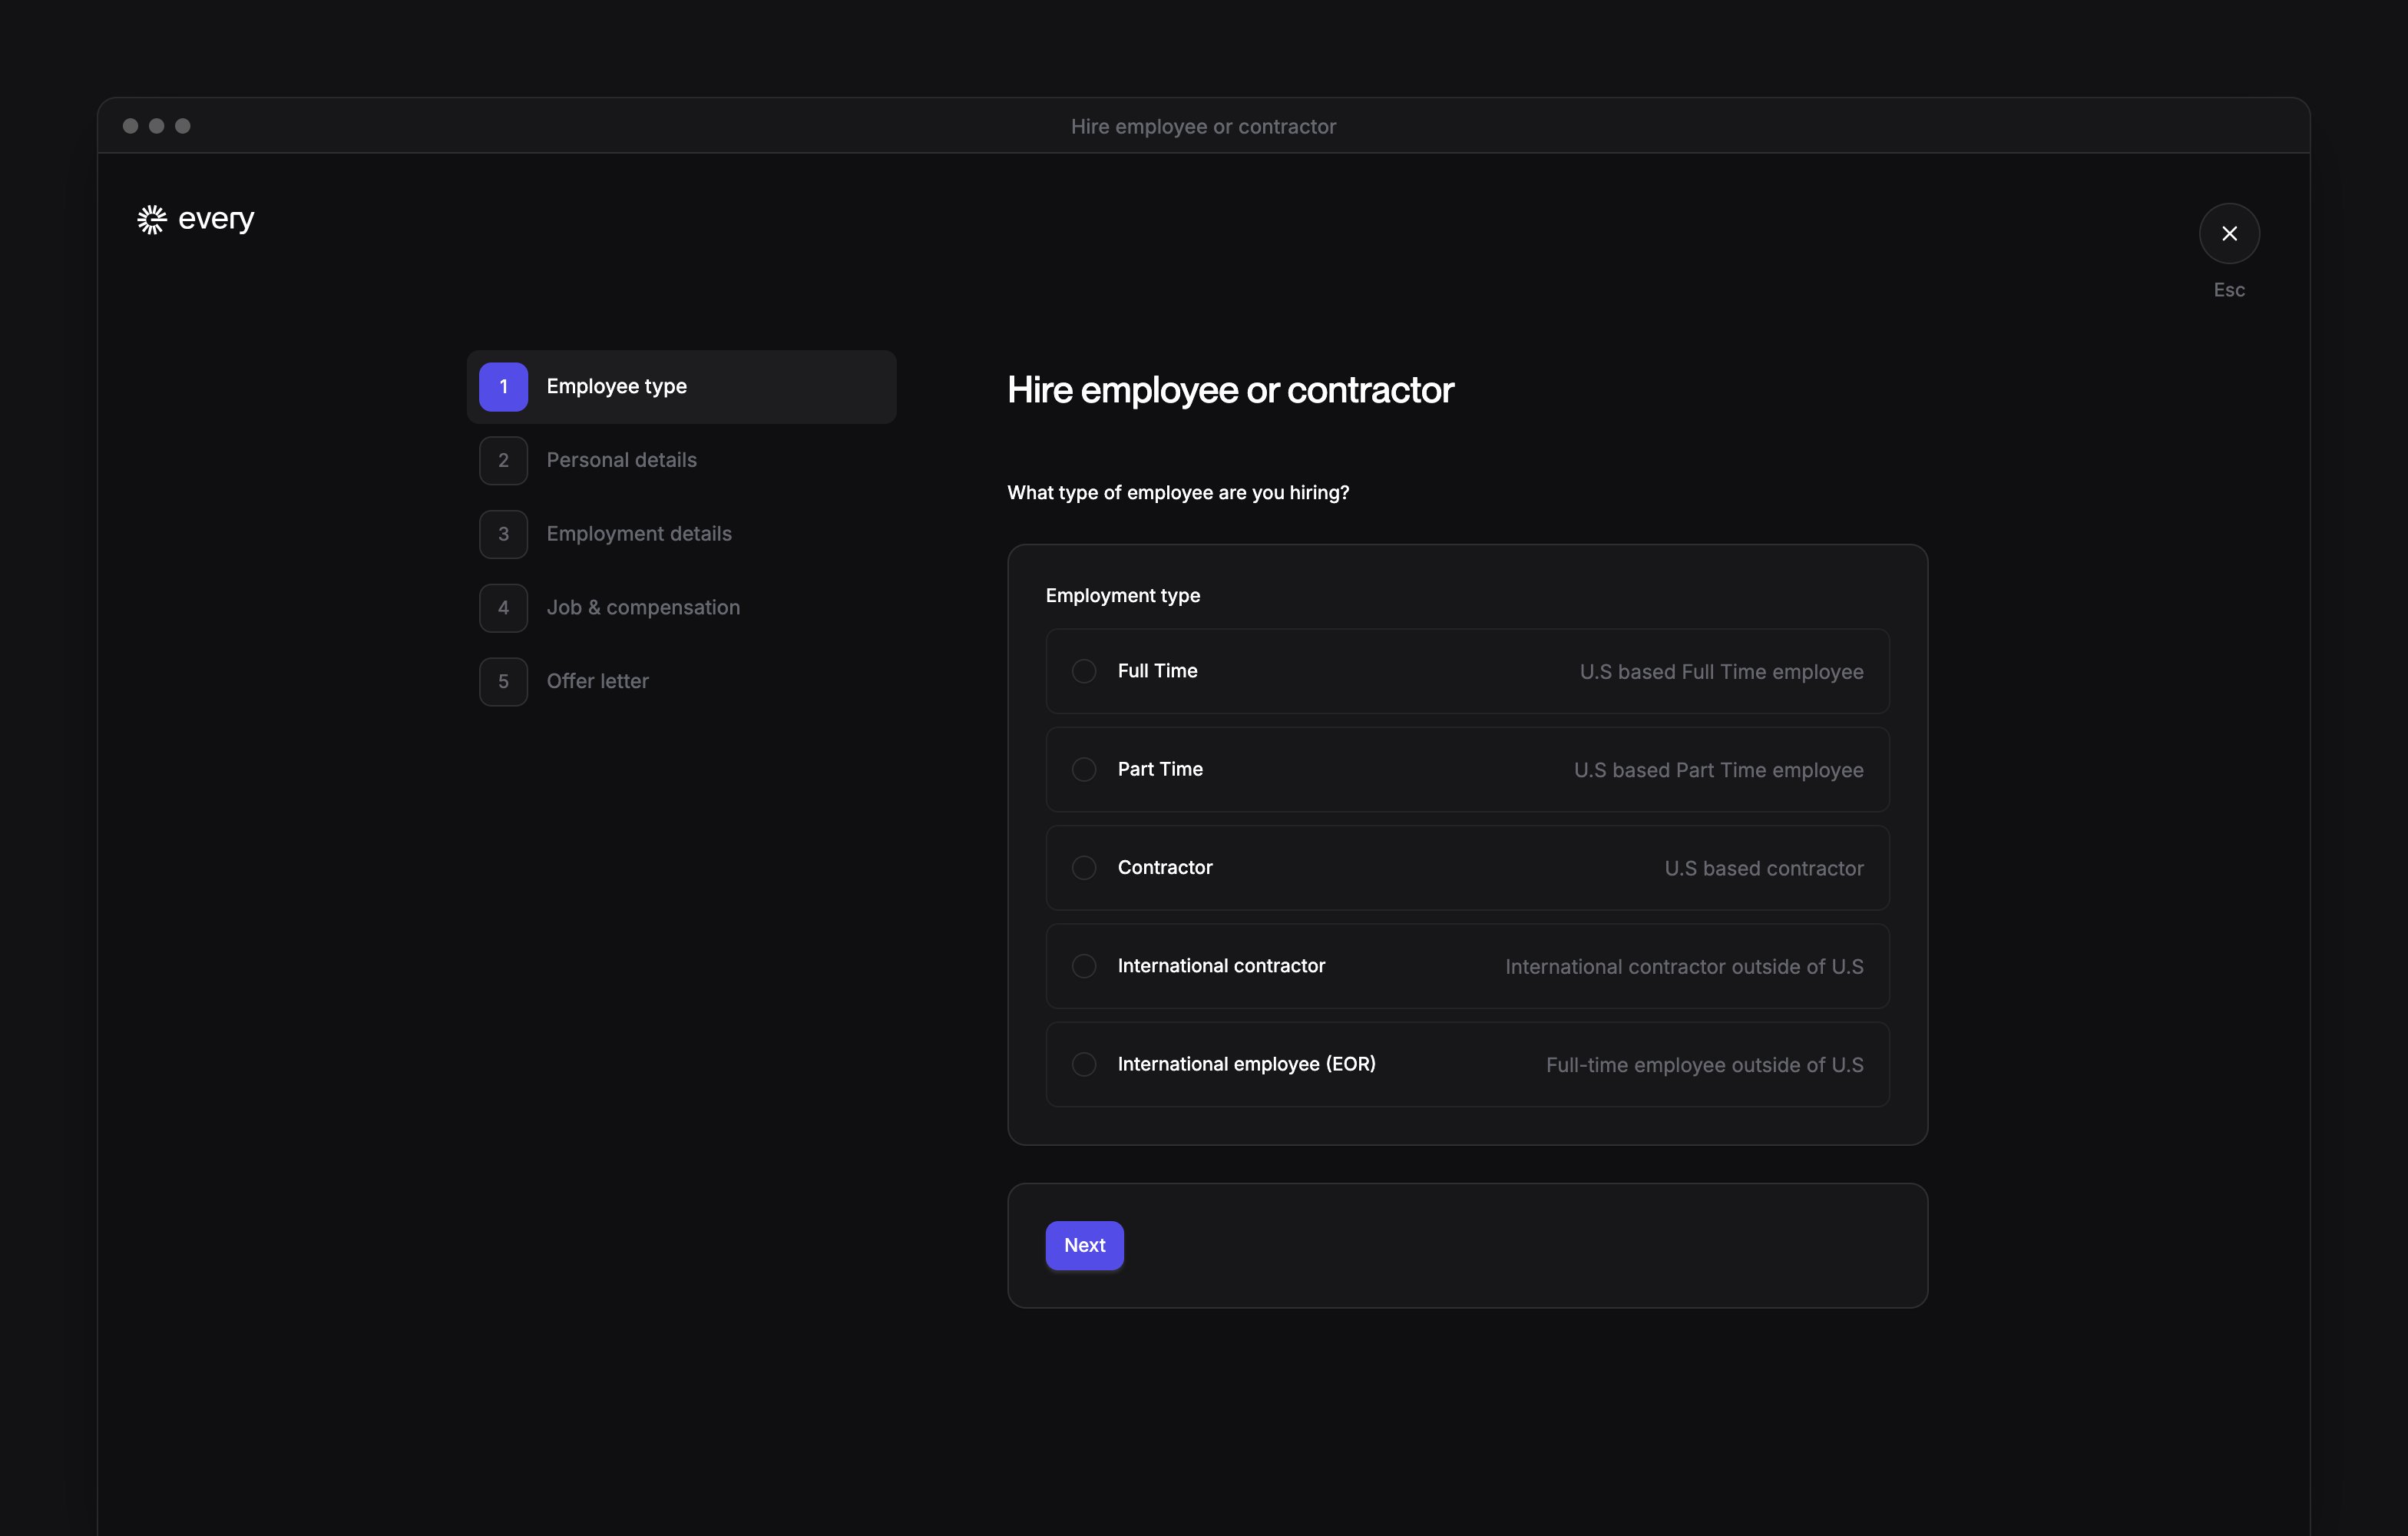
Task: Click the 'U.S based Full Time employee' description
Action: click(1721, 672)
